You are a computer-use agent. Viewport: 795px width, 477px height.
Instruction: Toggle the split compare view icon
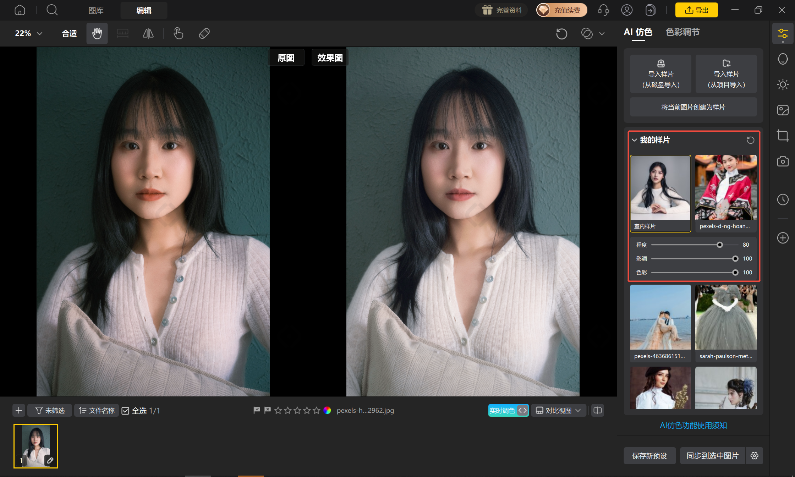(598, 411)
